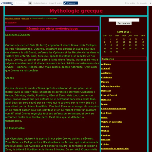Click the magnifier search icon in top bar

(x=30, y=3)
